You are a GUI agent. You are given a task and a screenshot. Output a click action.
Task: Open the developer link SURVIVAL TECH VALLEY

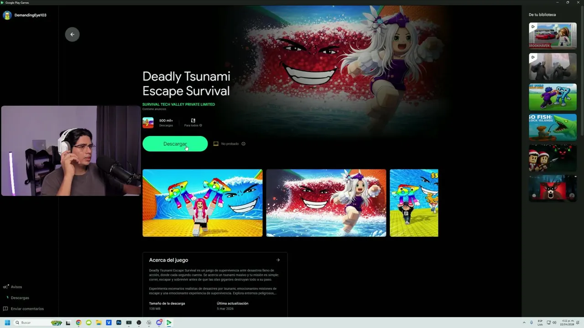tap(178, 104)
